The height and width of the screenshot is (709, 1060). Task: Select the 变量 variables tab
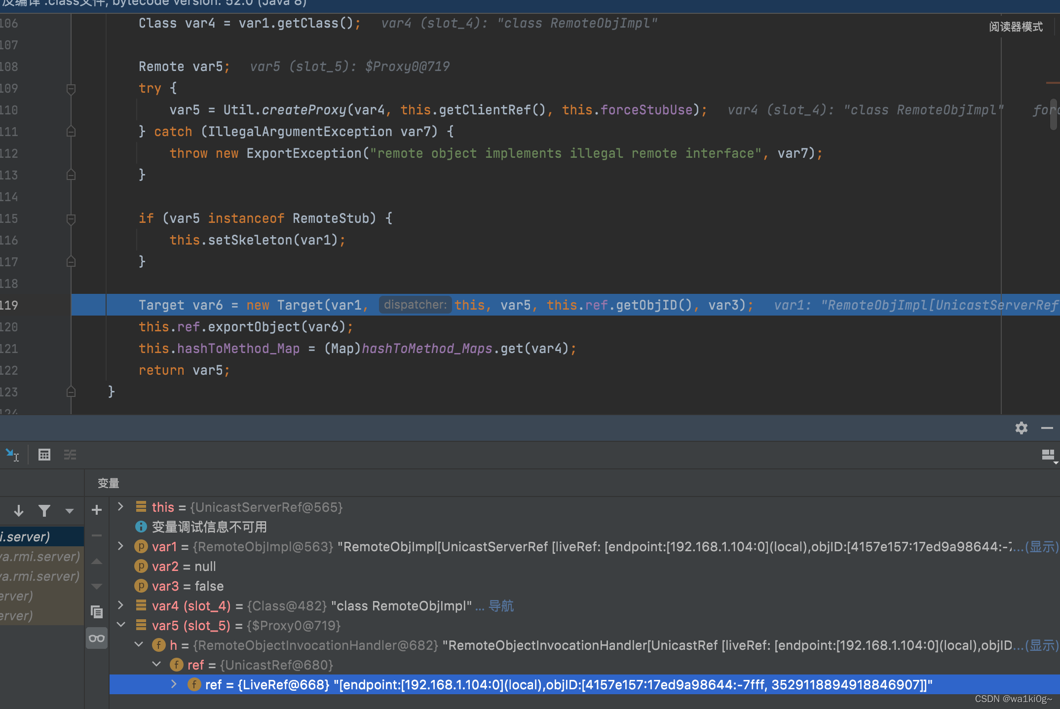109,483
